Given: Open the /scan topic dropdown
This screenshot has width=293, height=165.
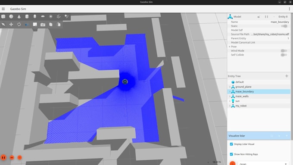Looking at the screenshot, I should pyautogui.click(x=263, y=164).
